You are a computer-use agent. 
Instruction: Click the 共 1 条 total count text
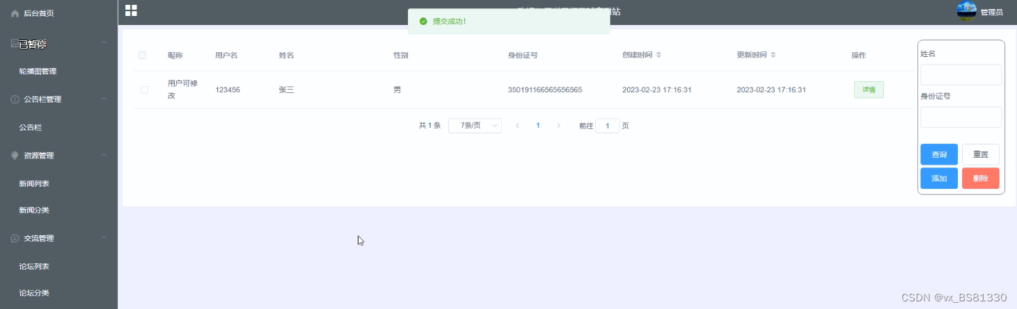point(429,126)
